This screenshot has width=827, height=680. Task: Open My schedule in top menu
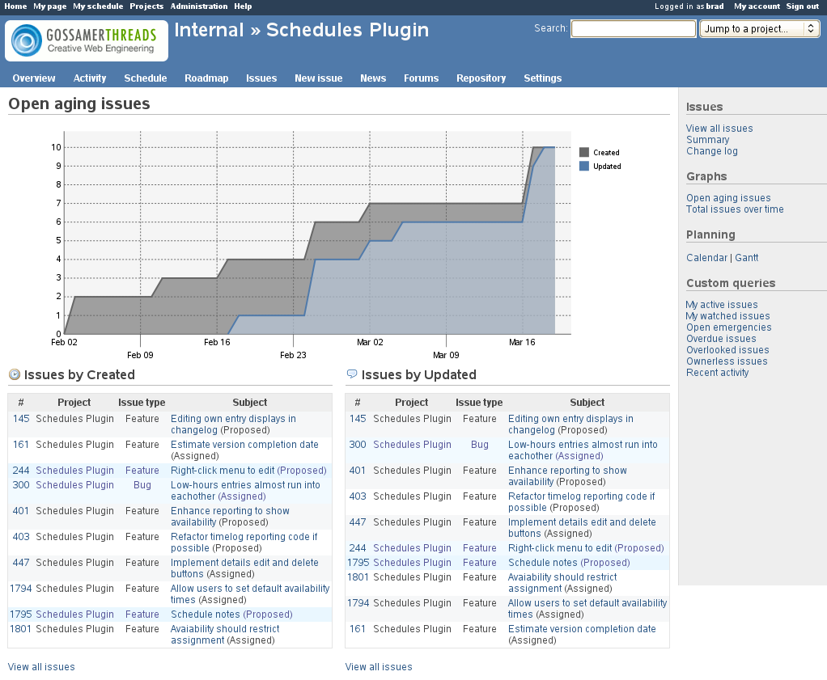tap(98, 6)
